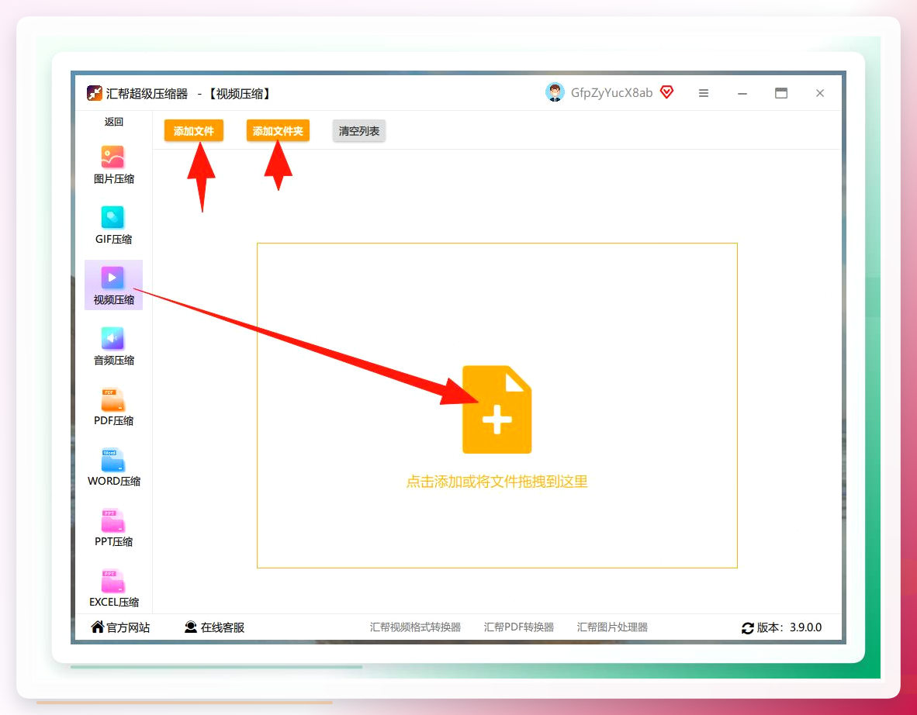Click the 汇帮超级压缩器 app logo icon
917x715 pixels.
[x=94, y=93]
